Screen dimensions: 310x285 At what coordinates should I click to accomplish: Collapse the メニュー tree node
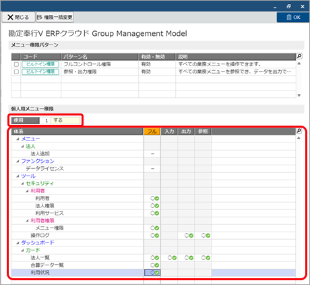pyautogui.click(x=18, y=139)
